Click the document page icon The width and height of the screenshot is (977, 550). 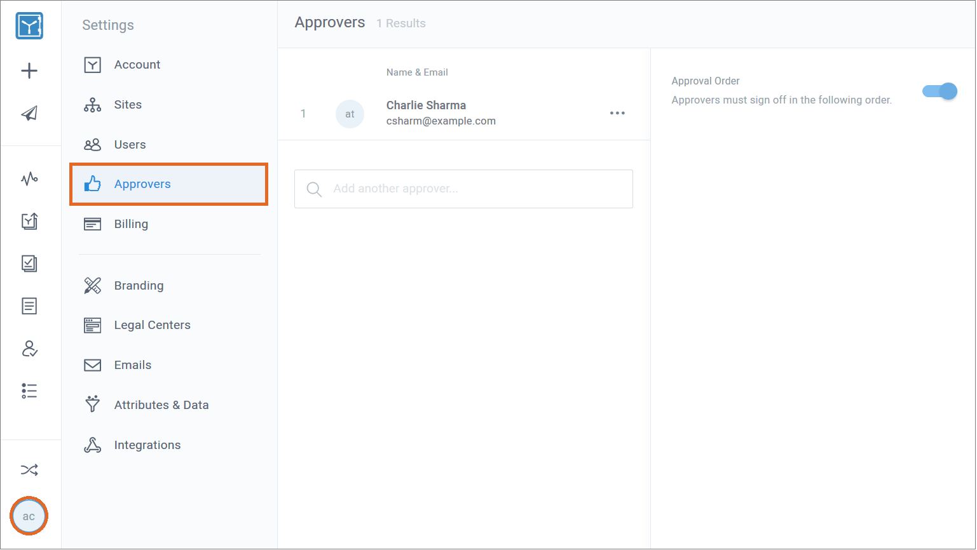pyautogui.click(x=29, y=306)
